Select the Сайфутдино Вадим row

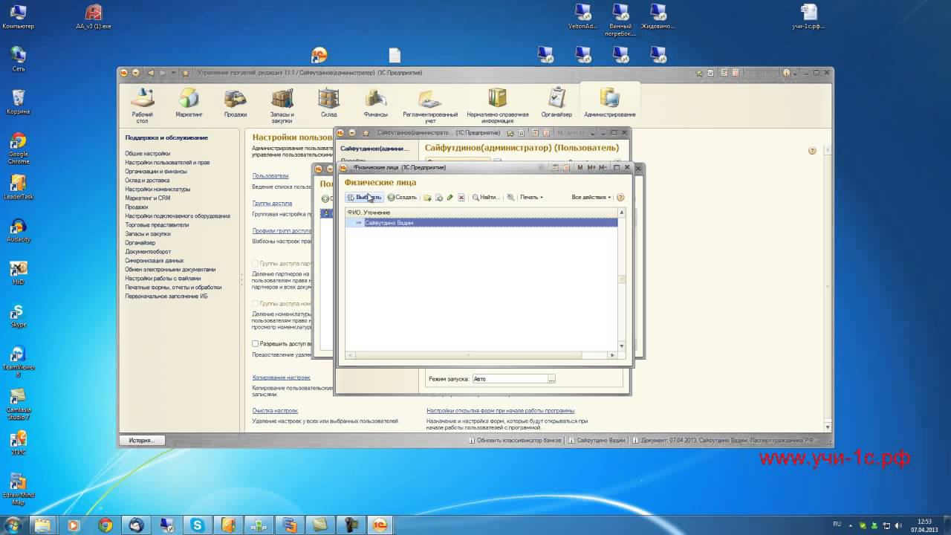click(481, 223)
